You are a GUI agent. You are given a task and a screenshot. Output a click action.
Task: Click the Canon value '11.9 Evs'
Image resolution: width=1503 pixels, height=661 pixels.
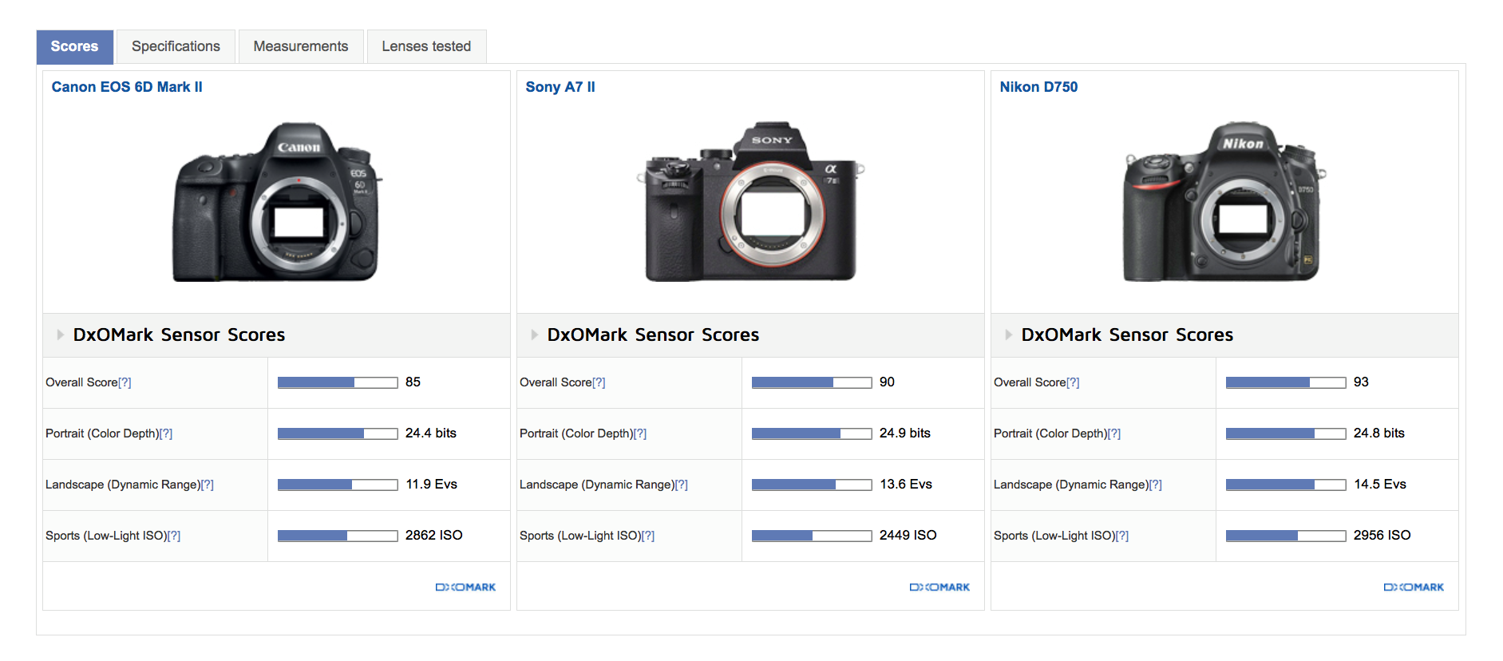tap(431, 485)
